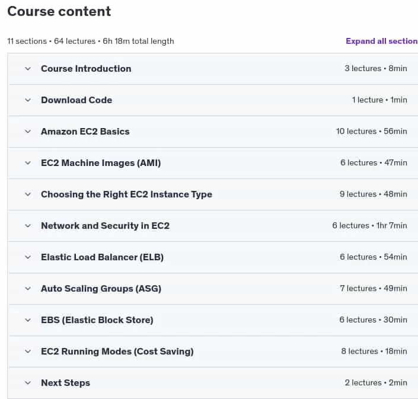
Task: Click the '8 lectures • 18min' label
Action: pyautogui.click(x=374, y=352)
